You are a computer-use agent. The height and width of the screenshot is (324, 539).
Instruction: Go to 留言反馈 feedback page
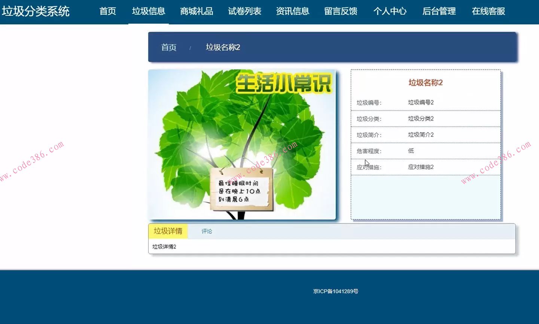341,11
